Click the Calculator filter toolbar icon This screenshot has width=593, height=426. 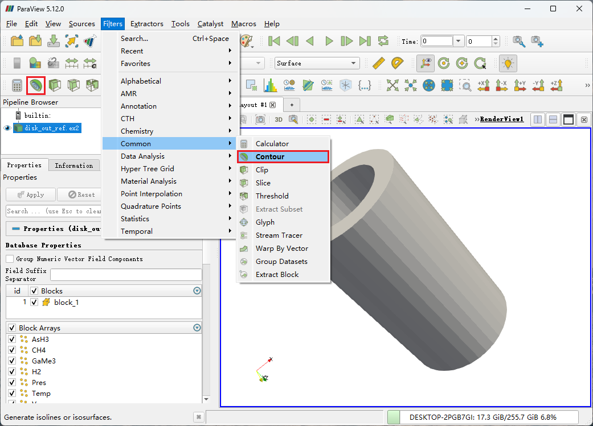click(17, 85)
